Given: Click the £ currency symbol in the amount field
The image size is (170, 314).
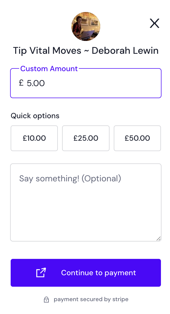Looking at the screenshot, I should 21,83.
